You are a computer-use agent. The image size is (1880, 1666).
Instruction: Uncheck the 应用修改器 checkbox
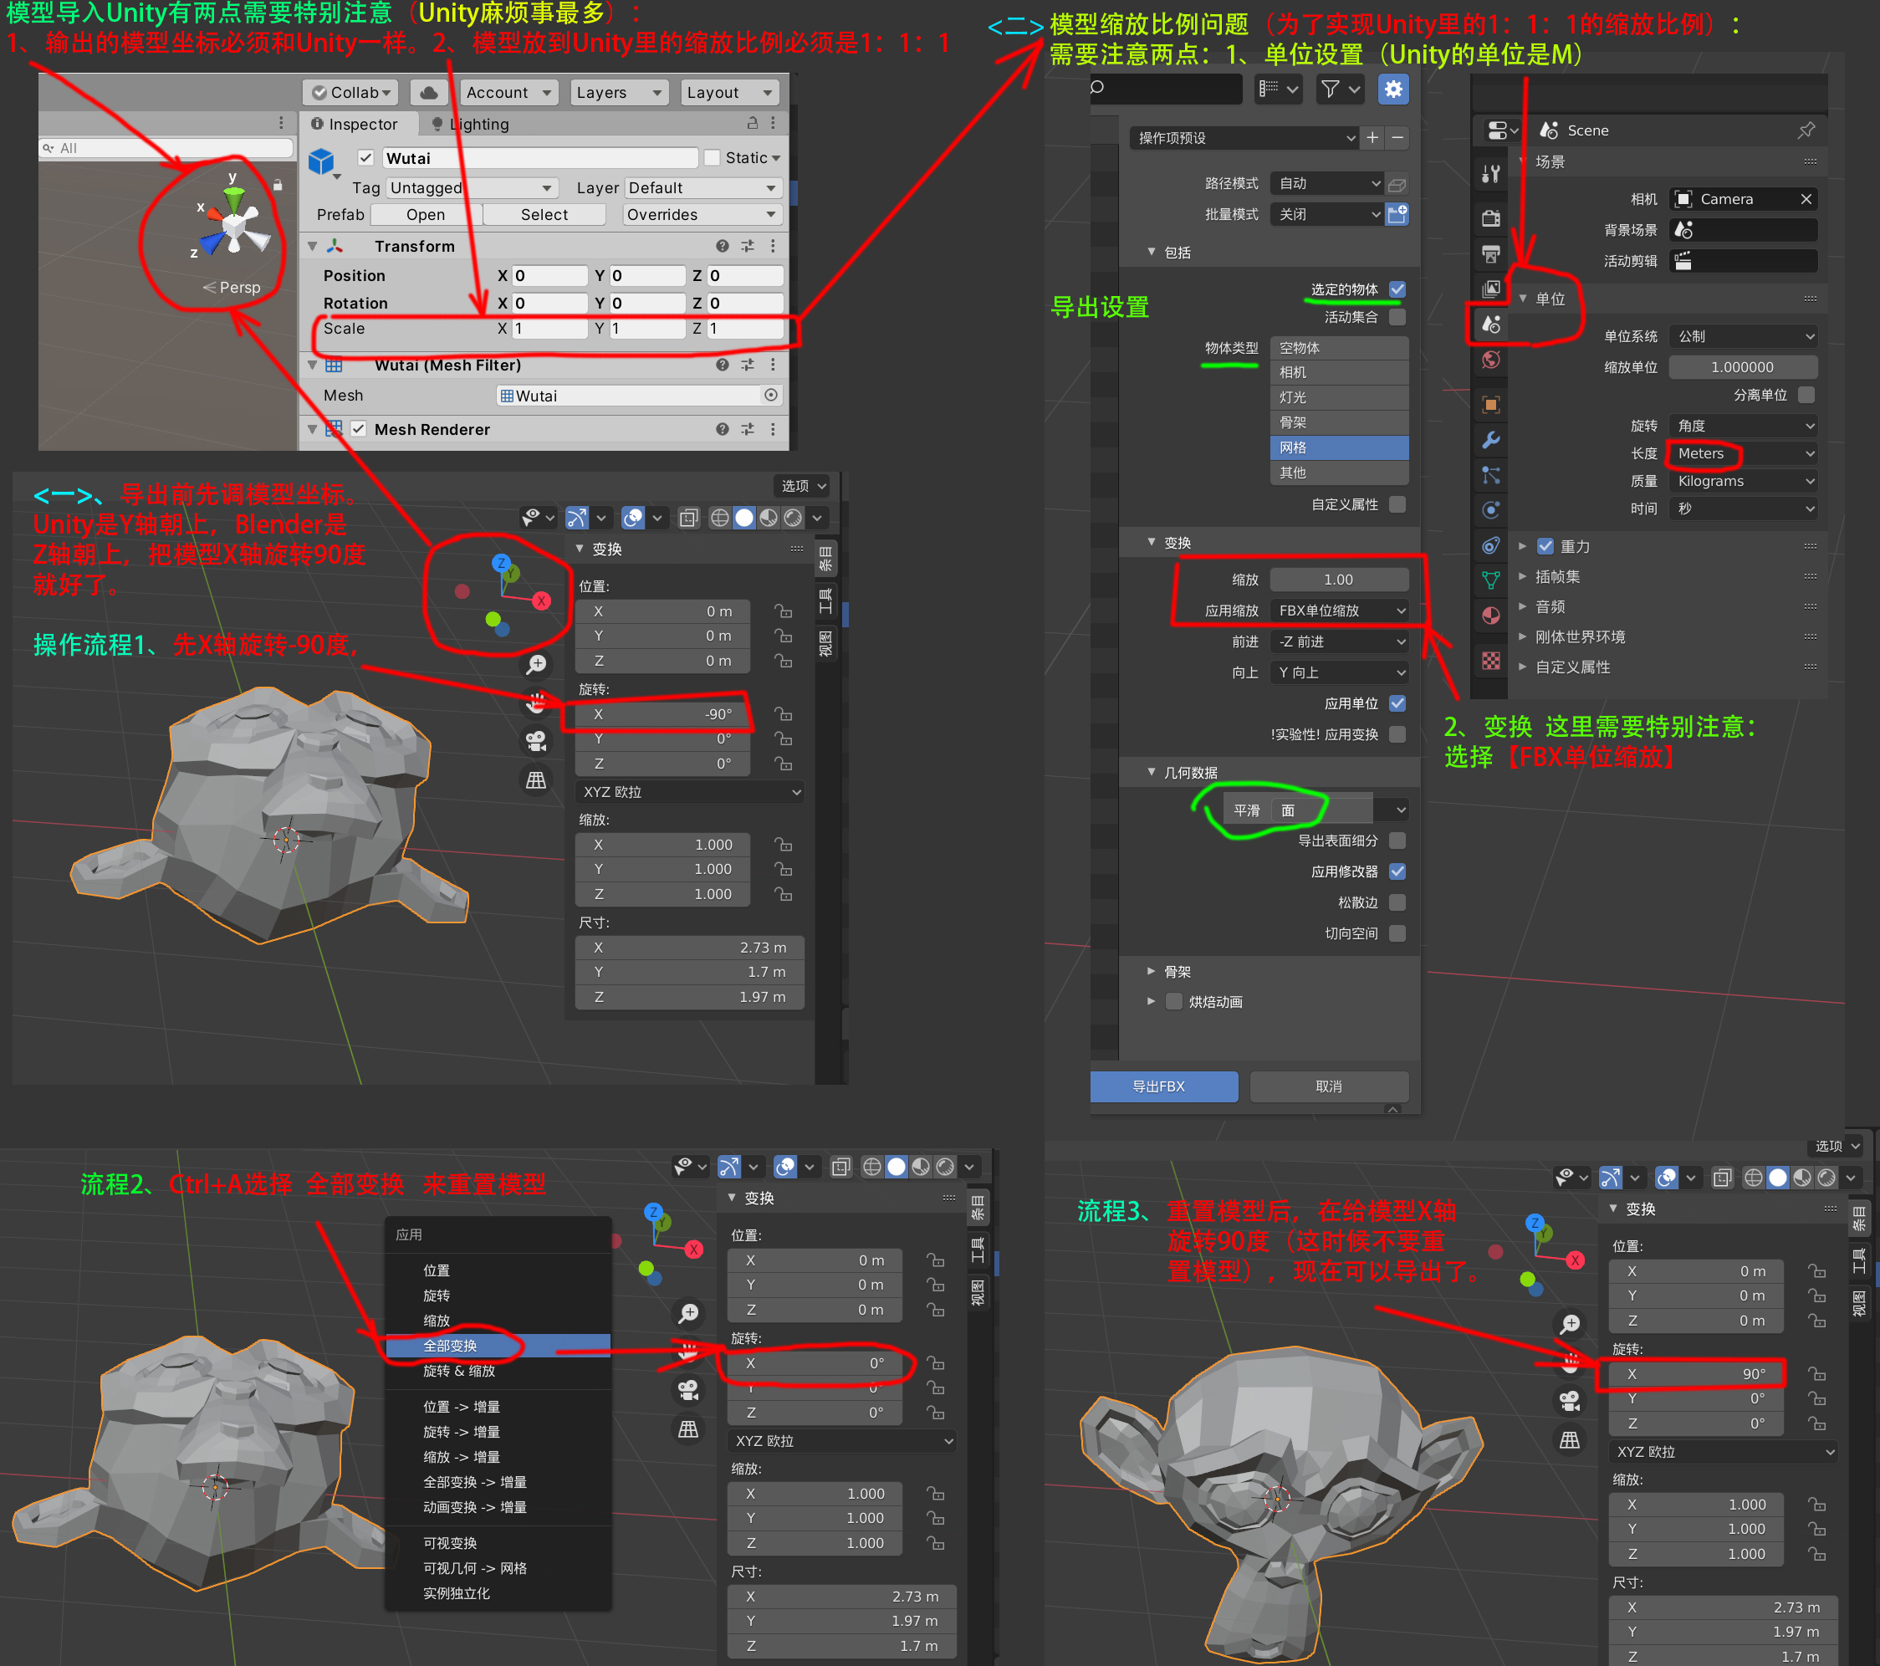point(1397,871)
